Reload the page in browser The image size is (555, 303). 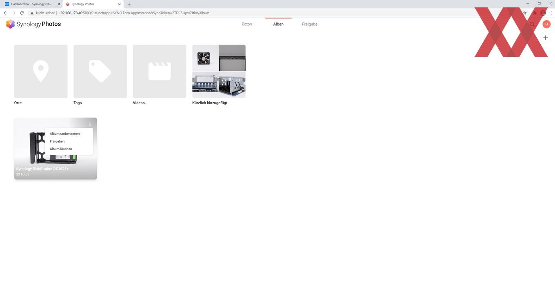click(22, 13)
